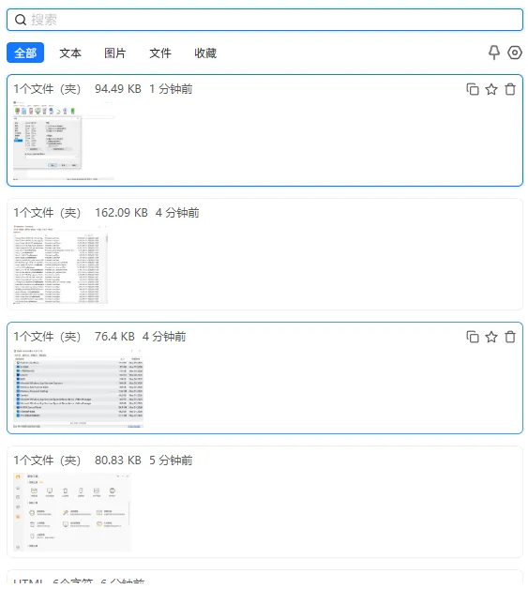Copy the 94.49 KB entry
528x589 pixels.
click(473, 89)
